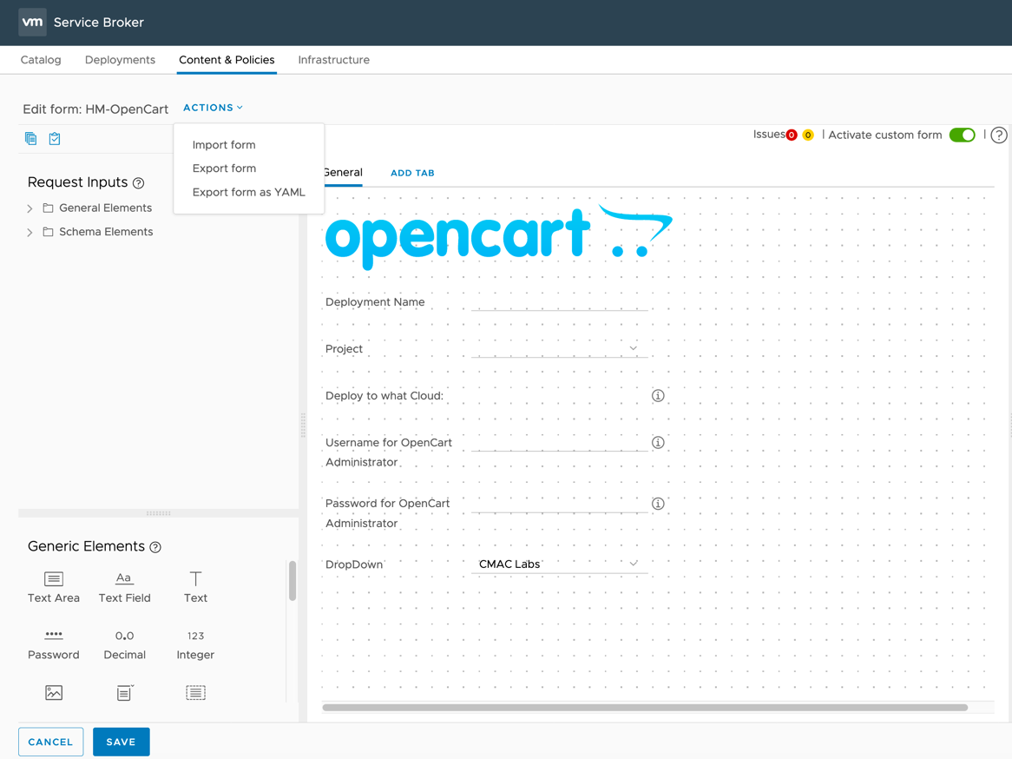The image size is (1012, 759).
Task: Click ADD TAB link
Action: 412,174
